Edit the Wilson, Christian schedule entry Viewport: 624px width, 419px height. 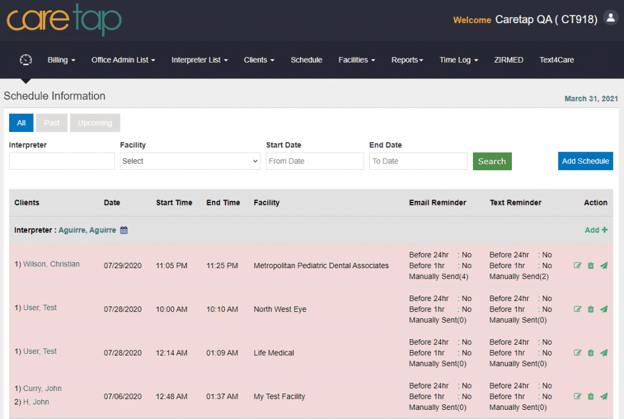click(578, 266)
